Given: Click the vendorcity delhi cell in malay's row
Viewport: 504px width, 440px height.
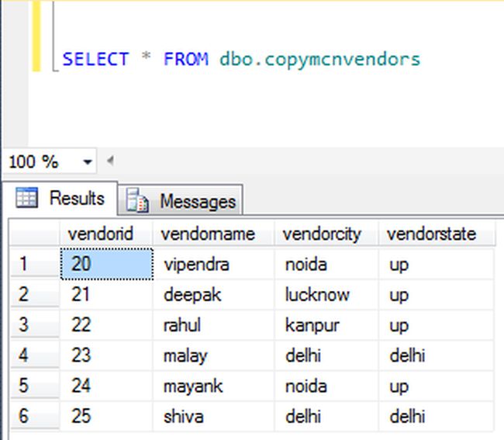Looking at the screenshot, I should [x=326, y=355].
